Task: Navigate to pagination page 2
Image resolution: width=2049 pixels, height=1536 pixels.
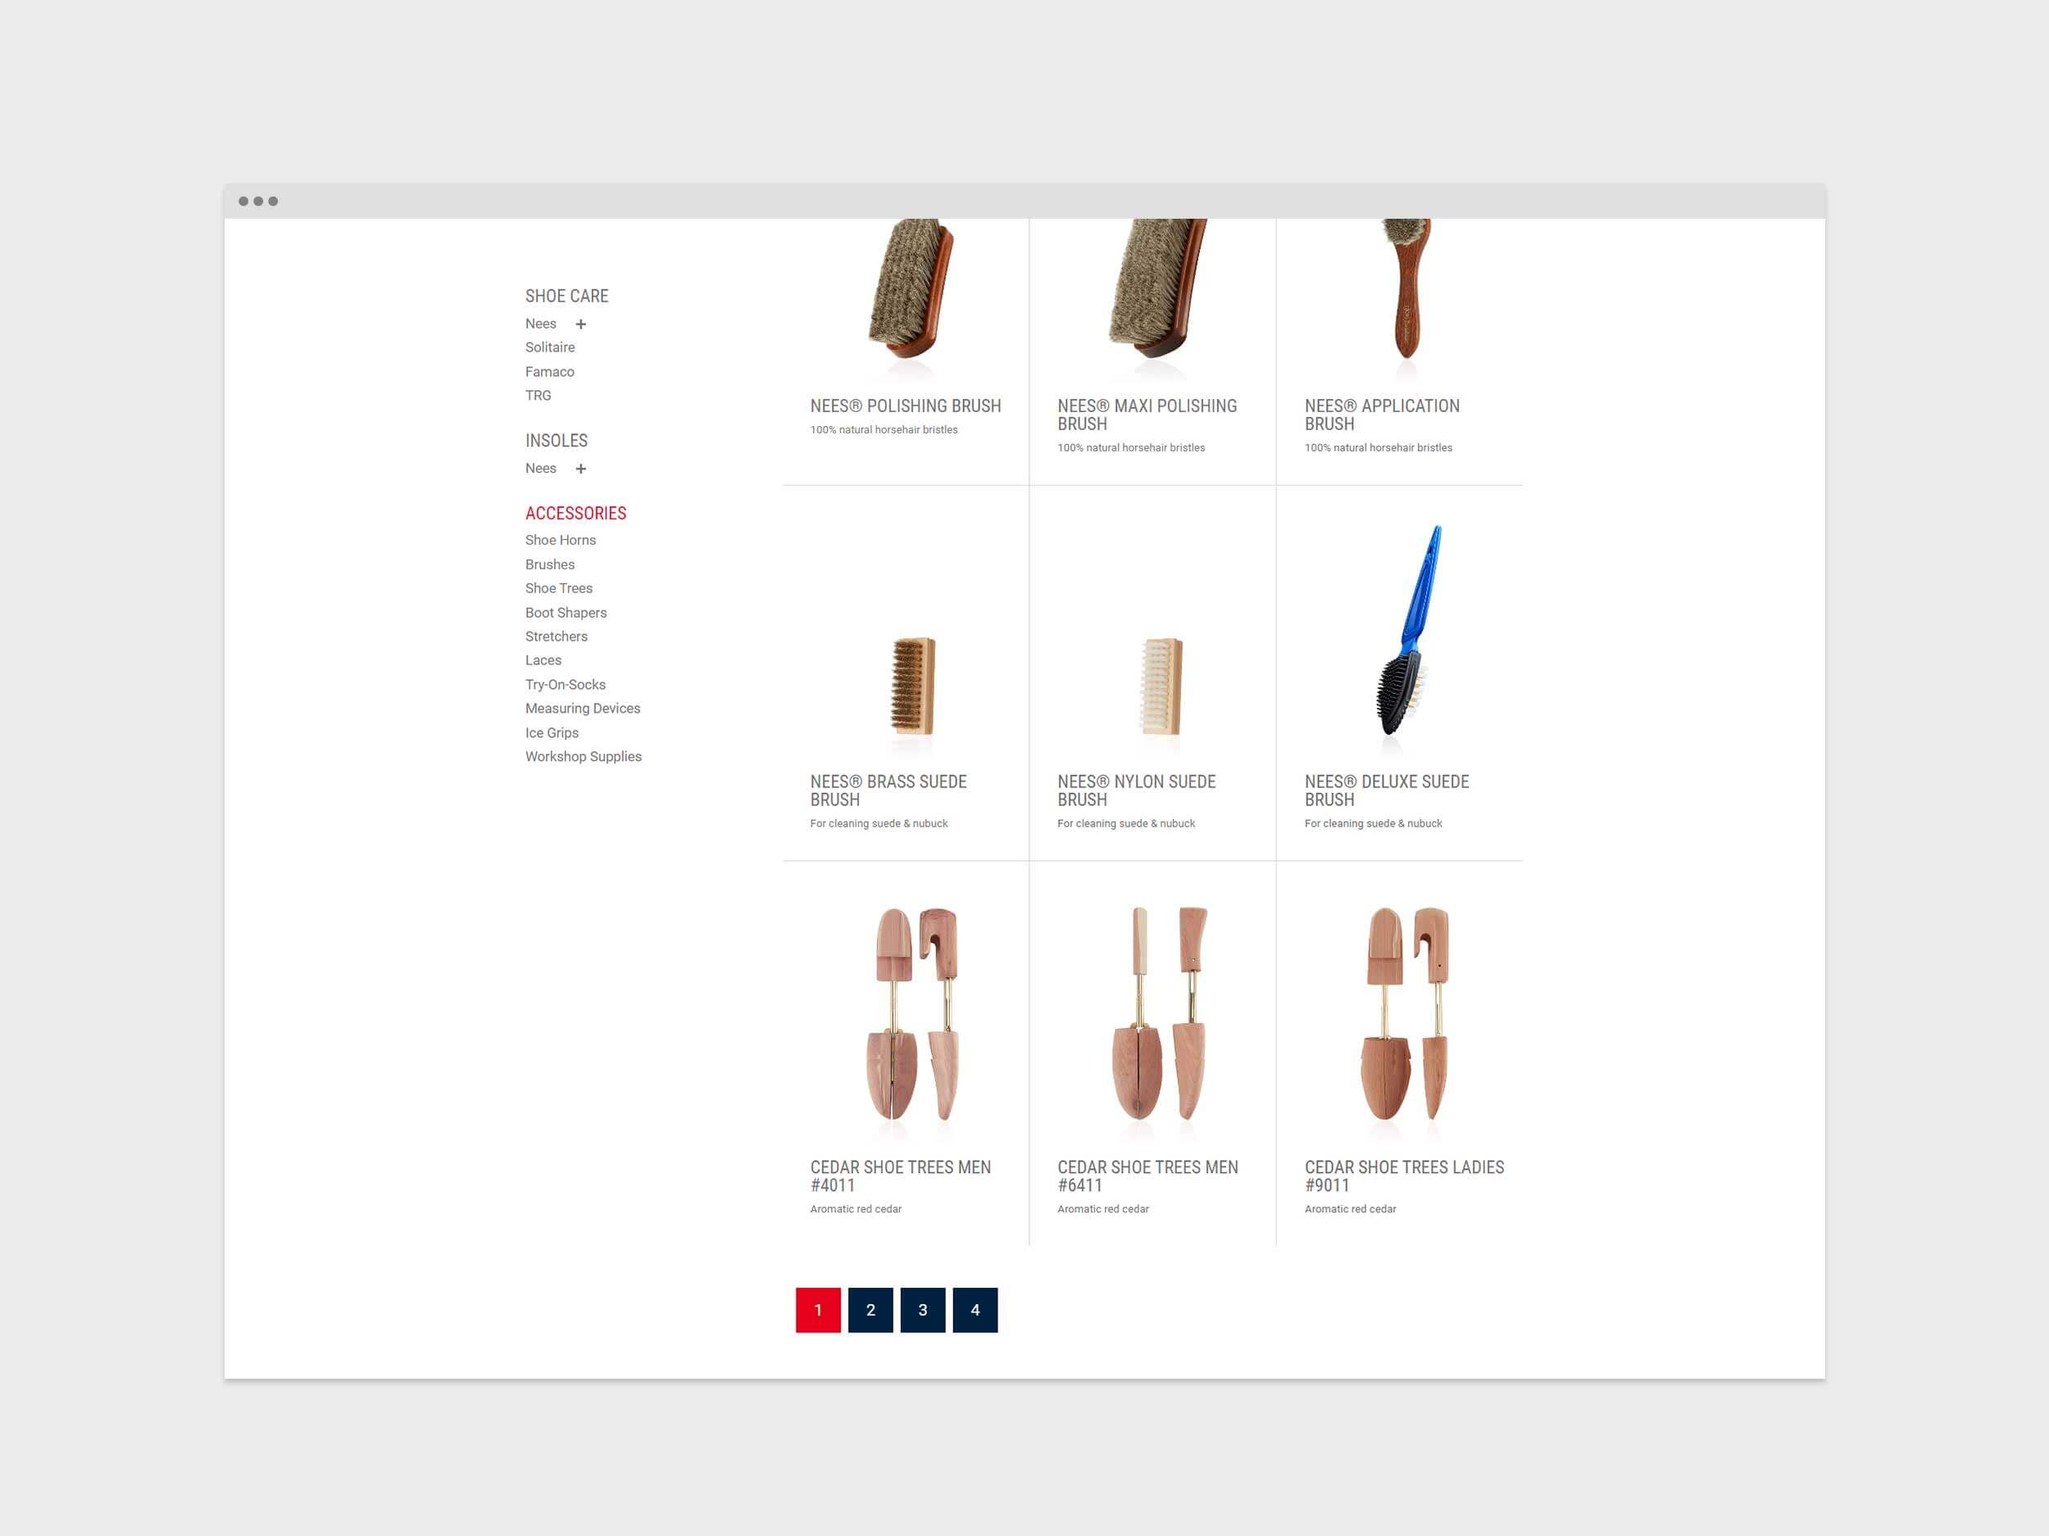Action: 870,1310
